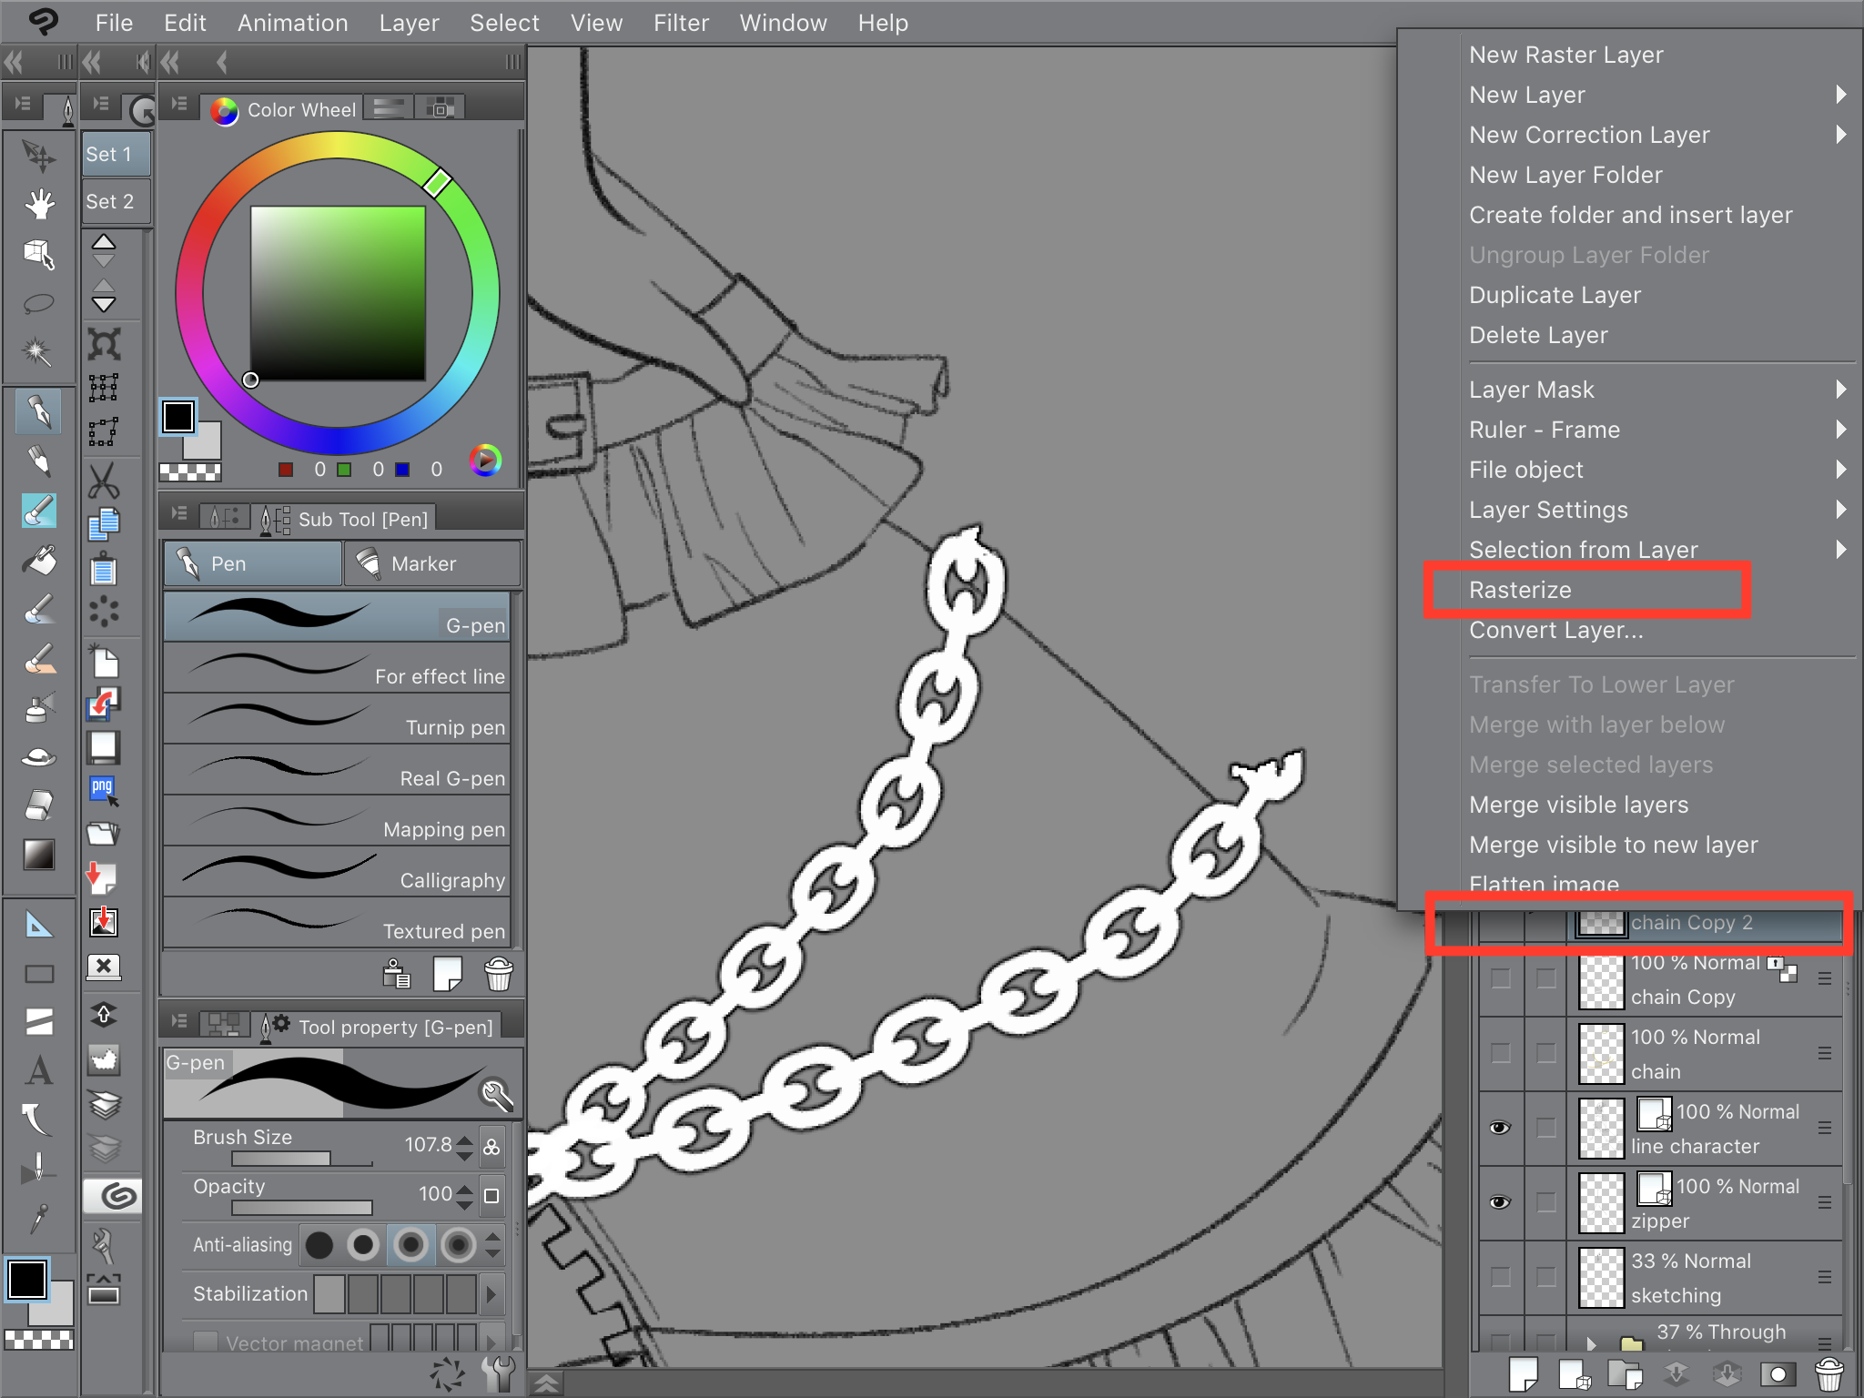Click Rasterize in context menu
Image resolution: width=1864 pixels, height=1398 pixels.
click(1520, 590)
